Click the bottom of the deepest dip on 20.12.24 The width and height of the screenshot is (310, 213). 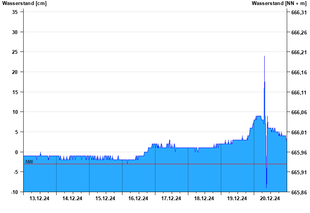pyautogui.click(x=266, y=188)
